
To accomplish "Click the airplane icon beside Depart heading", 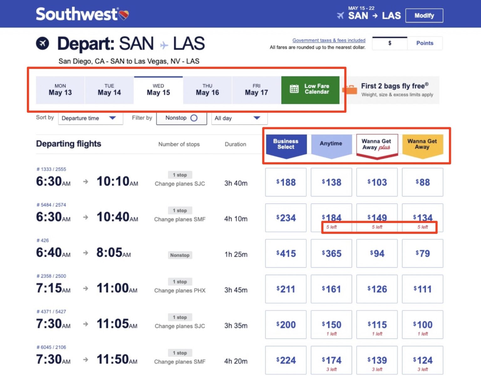I will [43, 43].
